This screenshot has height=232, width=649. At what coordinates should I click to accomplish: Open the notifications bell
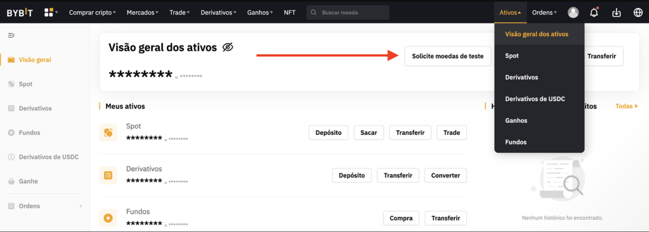(x=594, y=13)
